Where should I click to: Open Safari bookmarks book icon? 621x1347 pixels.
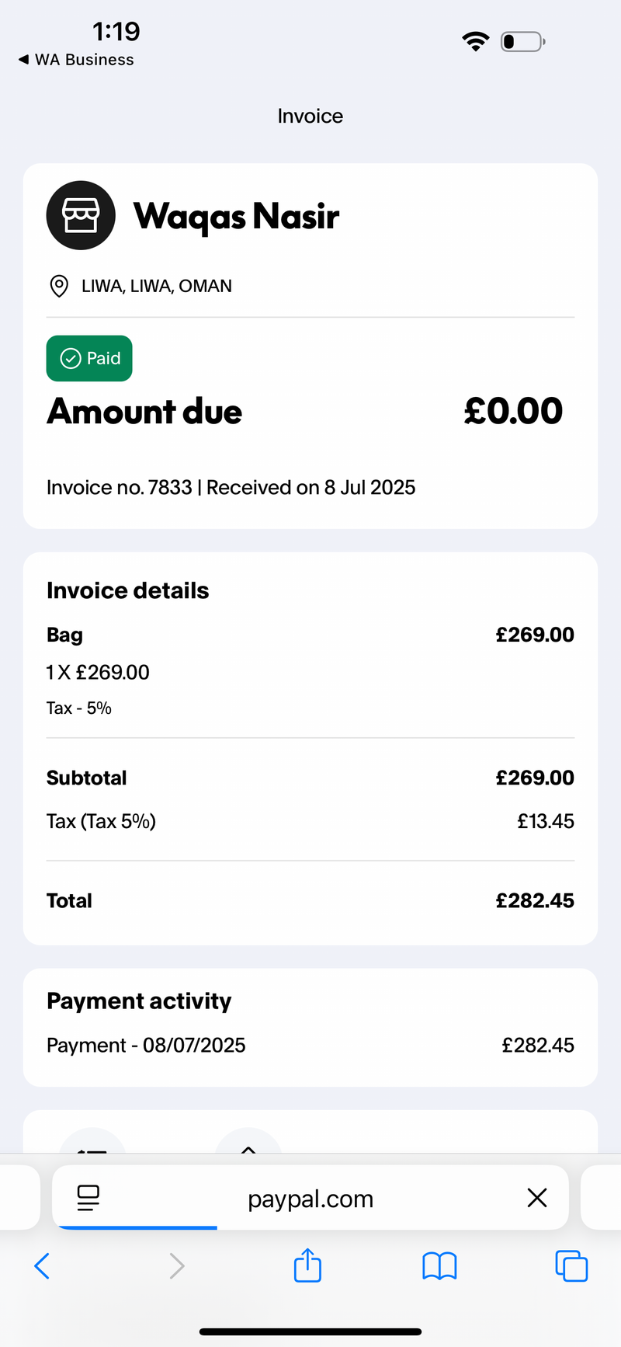coord(439,1265)
